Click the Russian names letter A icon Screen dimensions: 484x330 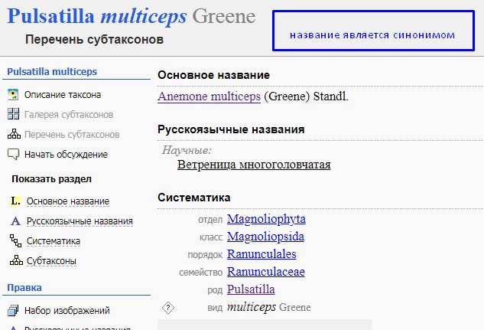(x=15, y=221)
